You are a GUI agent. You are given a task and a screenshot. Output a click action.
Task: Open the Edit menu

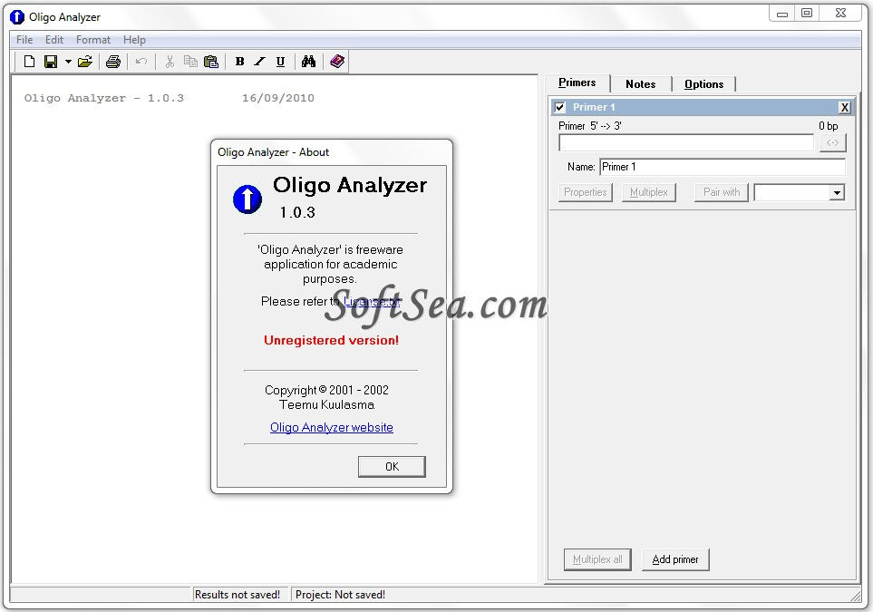point(54,40)
